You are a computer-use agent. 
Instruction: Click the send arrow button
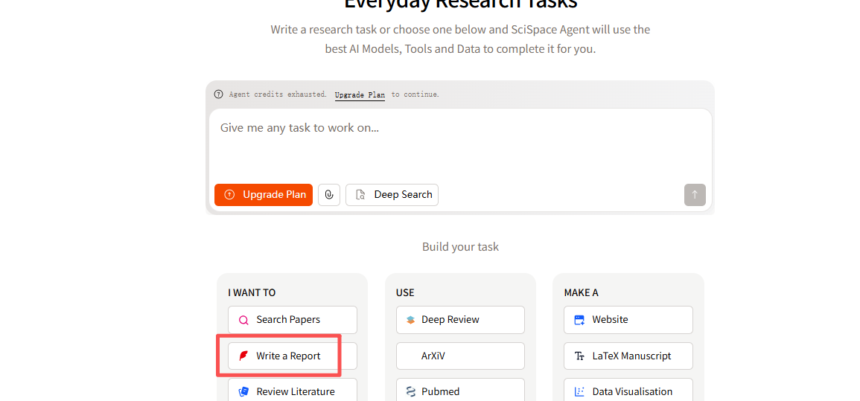[695, 195]
